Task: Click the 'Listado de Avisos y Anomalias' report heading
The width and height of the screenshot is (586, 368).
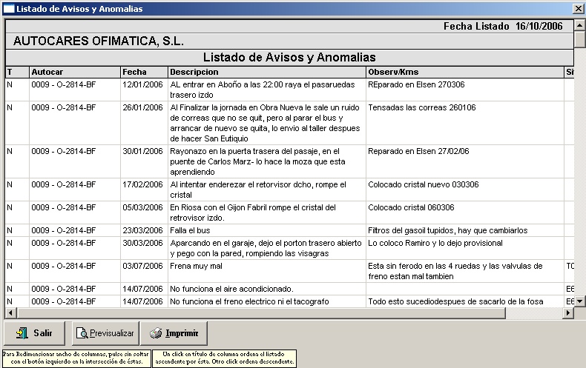Action: point(289,58)
